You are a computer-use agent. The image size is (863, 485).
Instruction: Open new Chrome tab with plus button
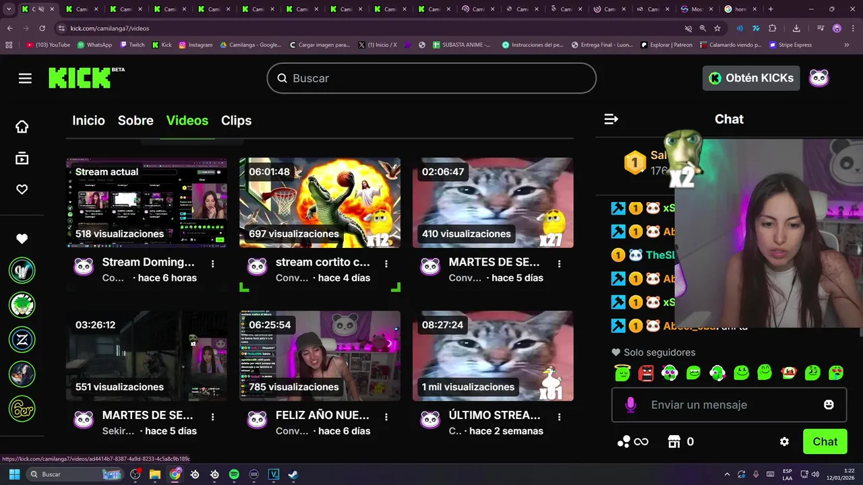[771, 9]
